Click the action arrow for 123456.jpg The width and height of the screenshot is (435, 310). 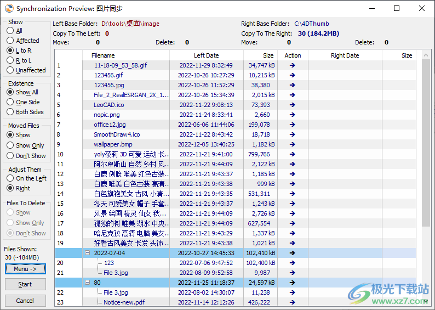click(x=292, y=85)
